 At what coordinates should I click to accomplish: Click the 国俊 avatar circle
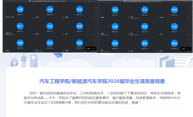click(x=80, y=9)
